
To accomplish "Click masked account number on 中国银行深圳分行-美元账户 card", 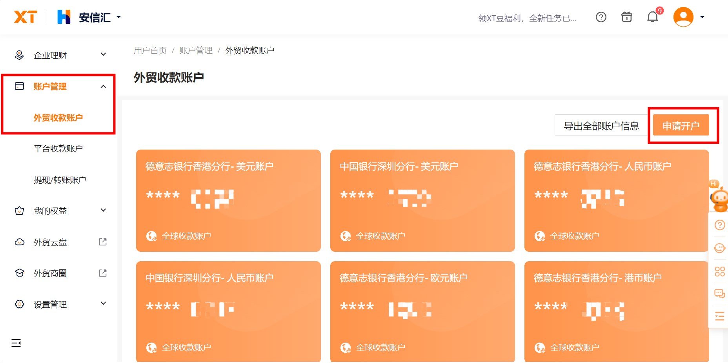I will coord(386,198).
